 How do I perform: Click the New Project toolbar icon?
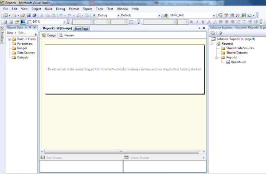(x=5, y=15)
